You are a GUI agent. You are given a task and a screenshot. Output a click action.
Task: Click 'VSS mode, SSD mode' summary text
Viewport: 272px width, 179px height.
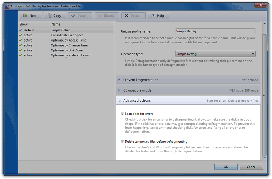[244, 90]
